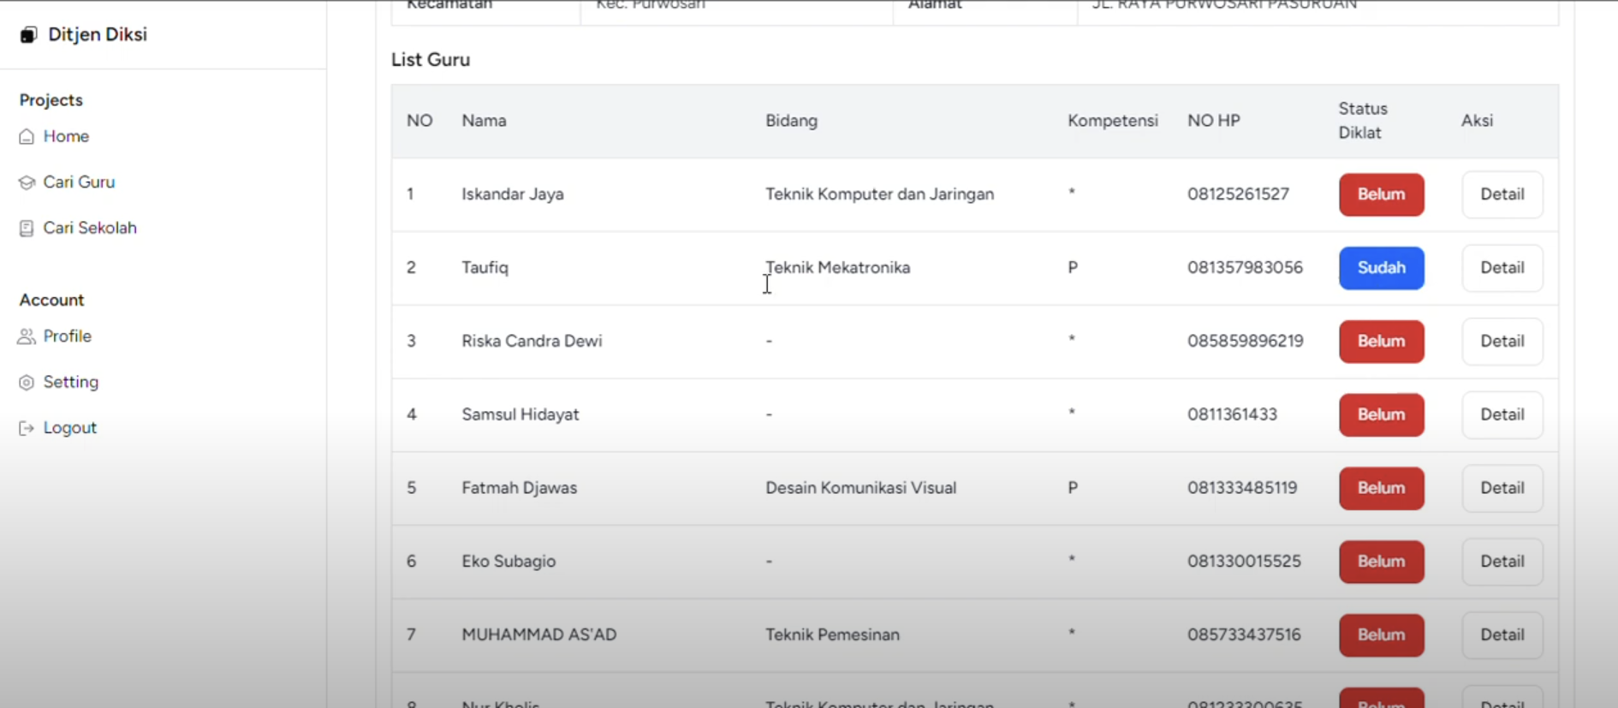1618x708 pixels.
Task: Open Detail for Eko Subagio
Action: (1502, 562)
